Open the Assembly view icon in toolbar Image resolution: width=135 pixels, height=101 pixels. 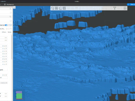[x=125, y=8]
